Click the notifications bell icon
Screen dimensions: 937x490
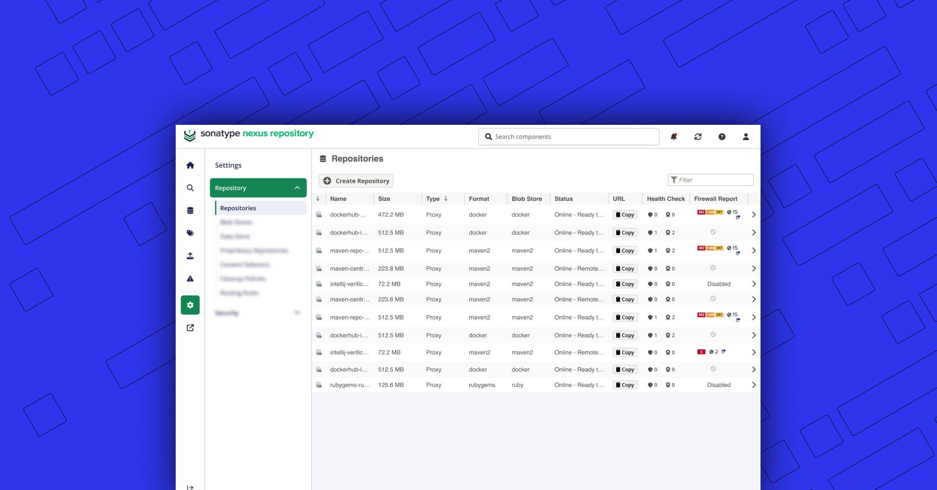(x=673, y=137)
